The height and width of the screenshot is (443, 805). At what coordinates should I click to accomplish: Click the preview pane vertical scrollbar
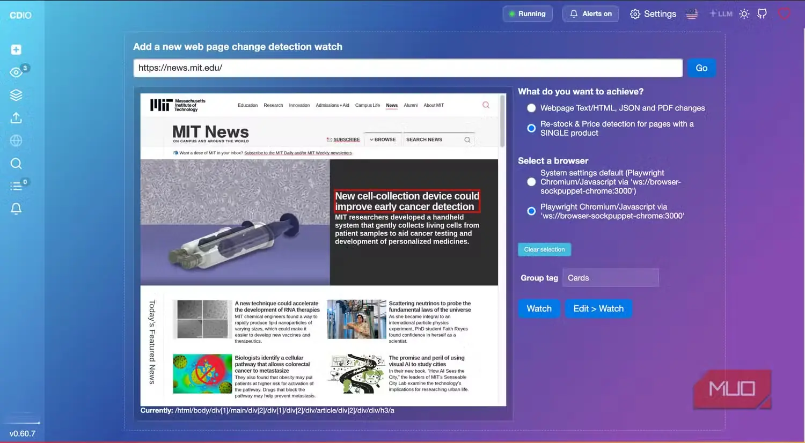click(502, 121)
